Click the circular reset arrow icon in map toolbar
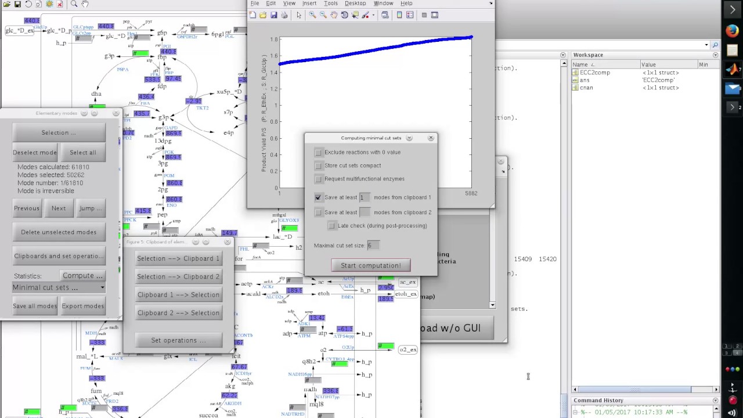 tap(28, 4)
